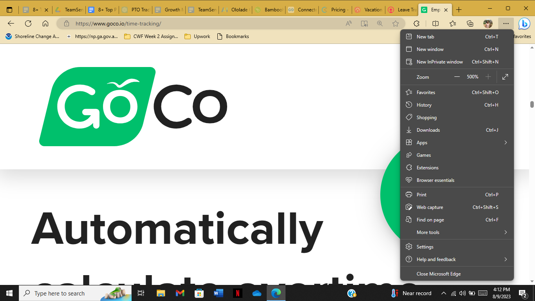535x301 pixels.
Task: Open Netflix from the taskbar
Action: pyautogui.click(x=238, y=293)
